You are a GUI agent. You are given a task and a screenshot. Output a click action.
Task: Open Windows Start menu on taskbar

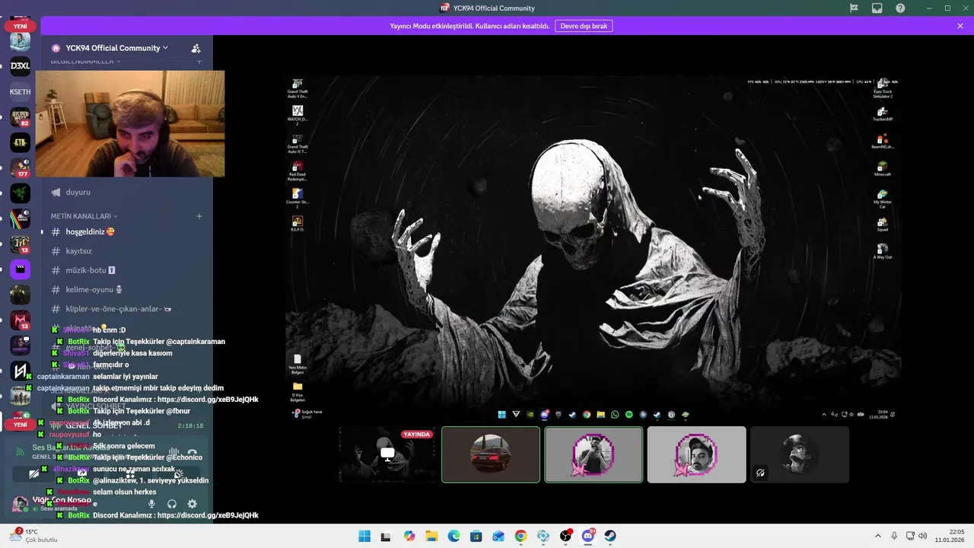pyautogui.click(x=364, y=536)
